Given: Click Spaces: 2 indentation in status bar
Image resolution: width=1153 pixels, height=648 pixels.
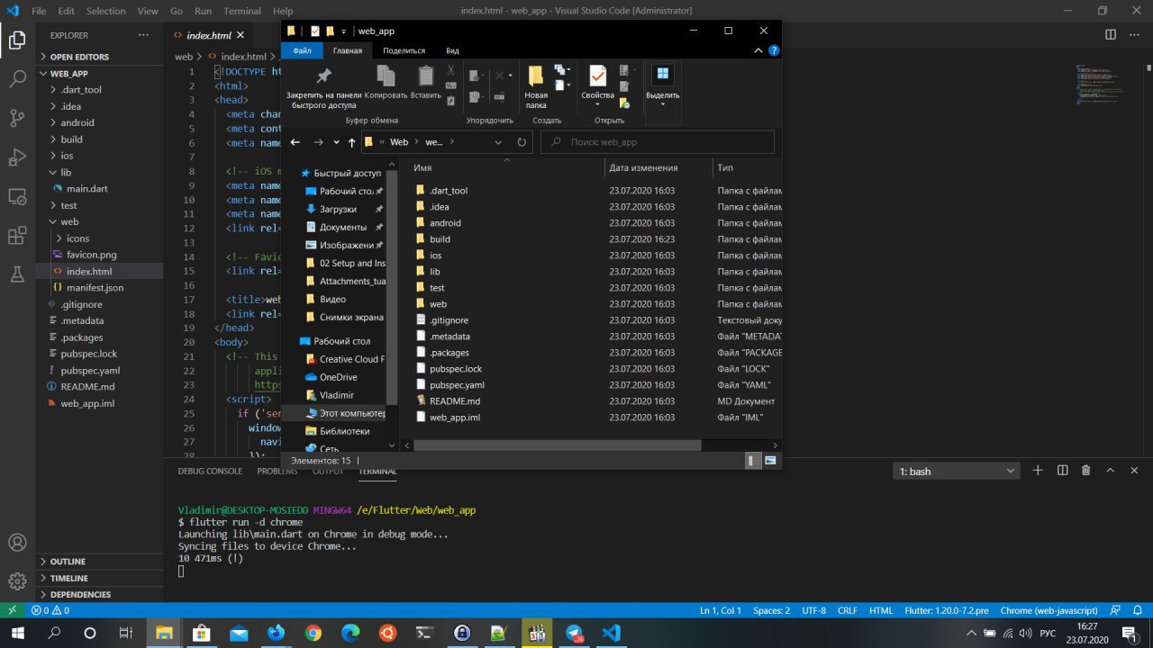Looking at the screenshot, I should (771, 610).
